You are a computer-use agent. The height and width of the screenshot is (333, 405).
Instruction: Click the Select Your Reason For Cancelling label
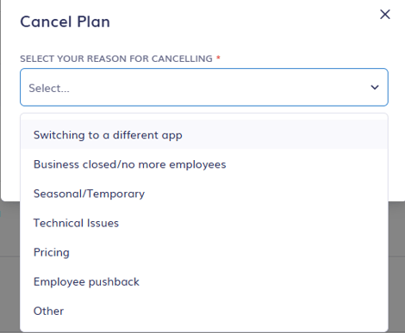coord(116,59)
